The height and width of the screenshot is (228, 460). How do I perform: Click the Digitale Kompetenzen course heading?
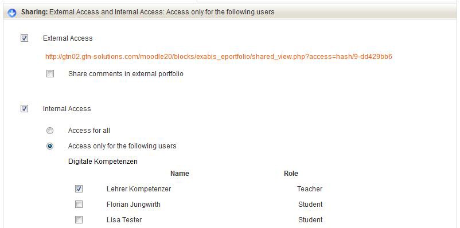(103, 162)
